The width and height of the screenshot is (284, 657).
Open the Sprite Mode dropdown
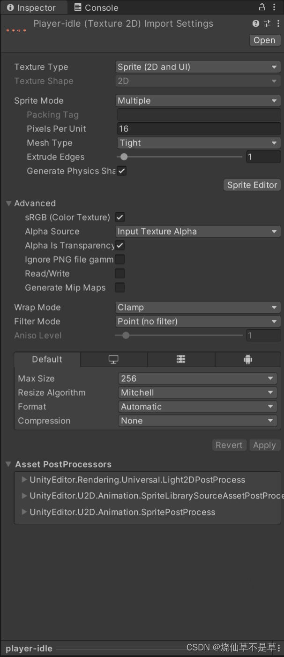coord(197,100)
